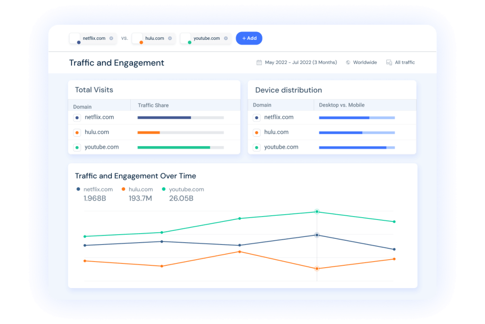Click the Traffic Share column header
Image resolution: width=485 pixels, height=324 pixels.
(153, 105)
